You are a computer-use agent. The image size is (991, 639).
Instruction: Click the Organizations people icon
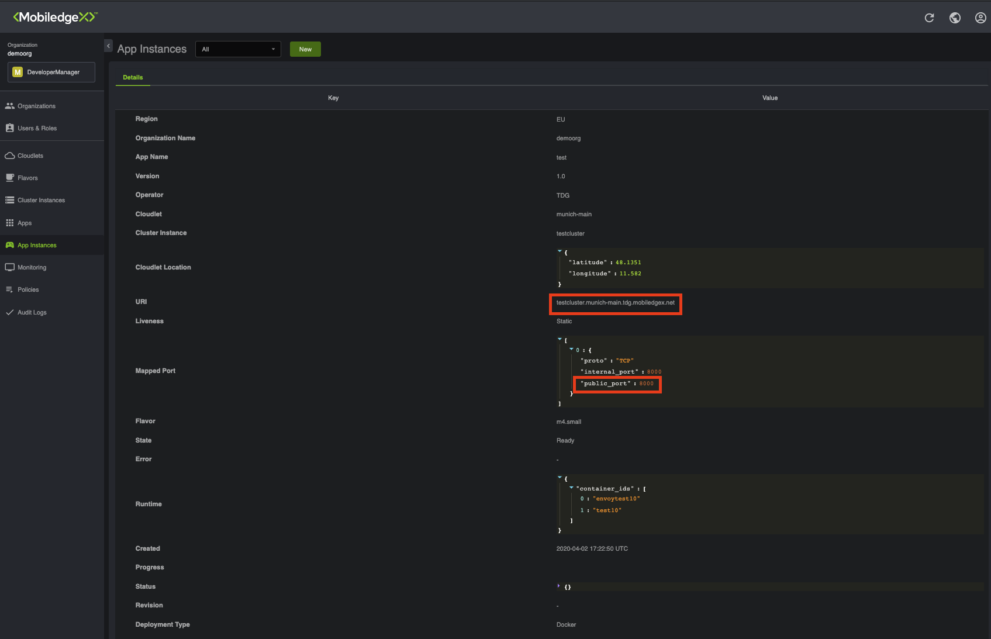click(x=9, y=106)
